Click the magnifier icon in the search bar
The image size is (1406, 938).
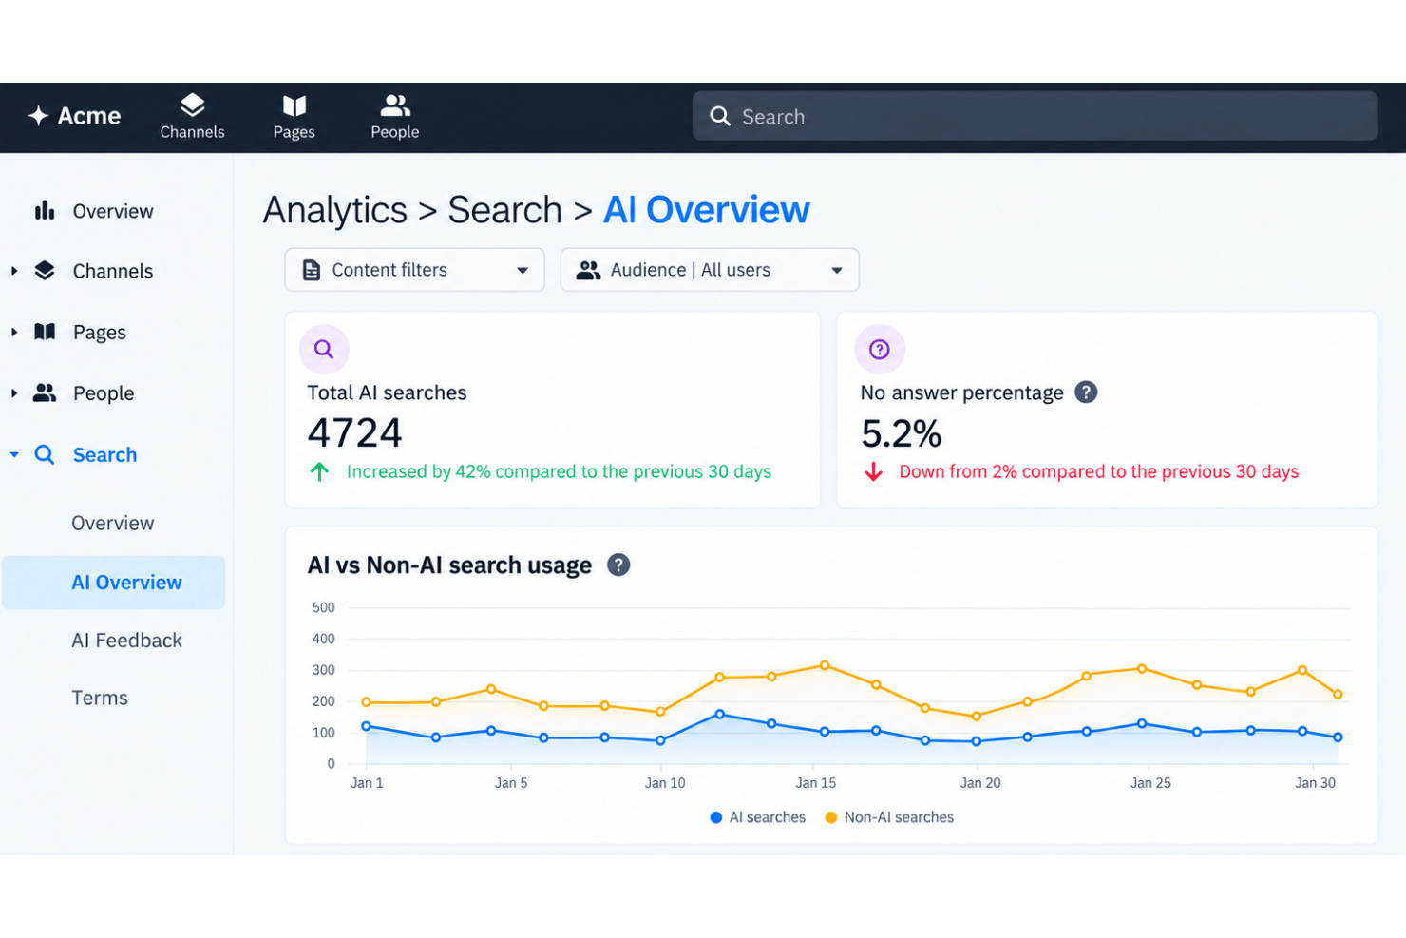pyautogui.click(x=720, y=116)
